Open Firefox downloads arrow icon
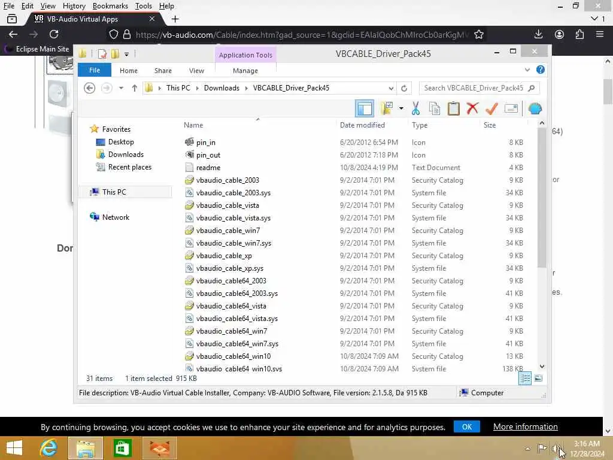Image resolution: width=613 pixels, height=460 pixels. coord(538,34)
